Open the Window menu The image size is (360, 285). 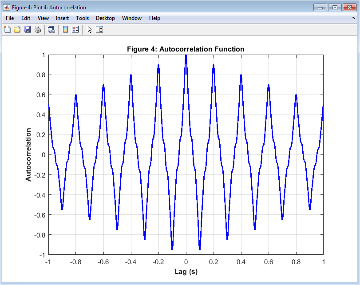[132, 18]
